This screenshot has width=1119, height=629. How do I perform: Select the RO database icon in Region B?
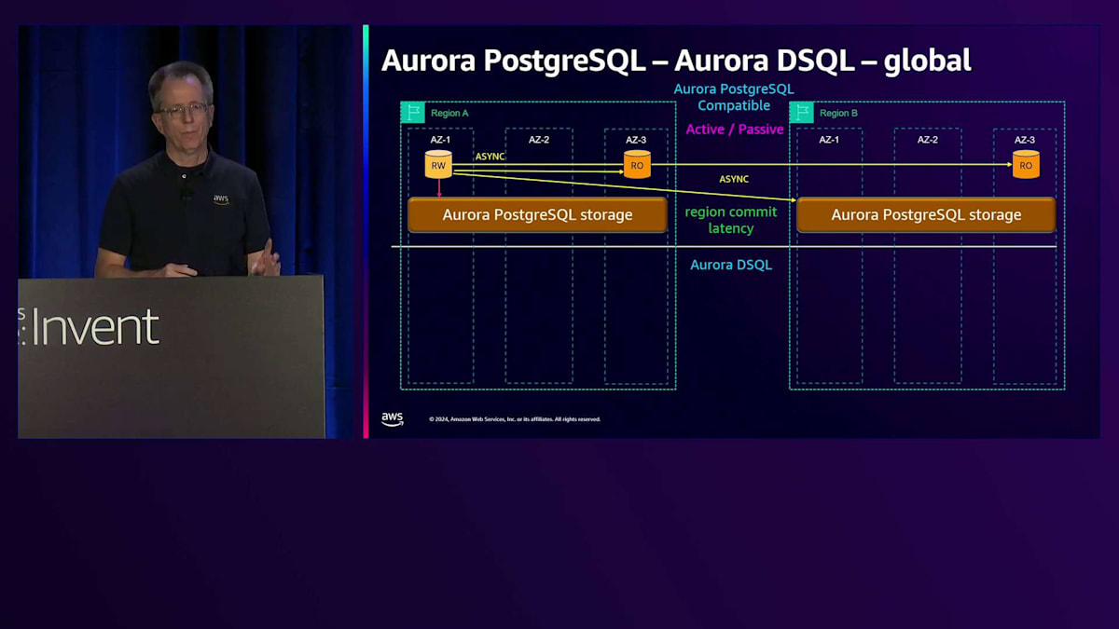pyautogui.click(x=1026, y=164)
